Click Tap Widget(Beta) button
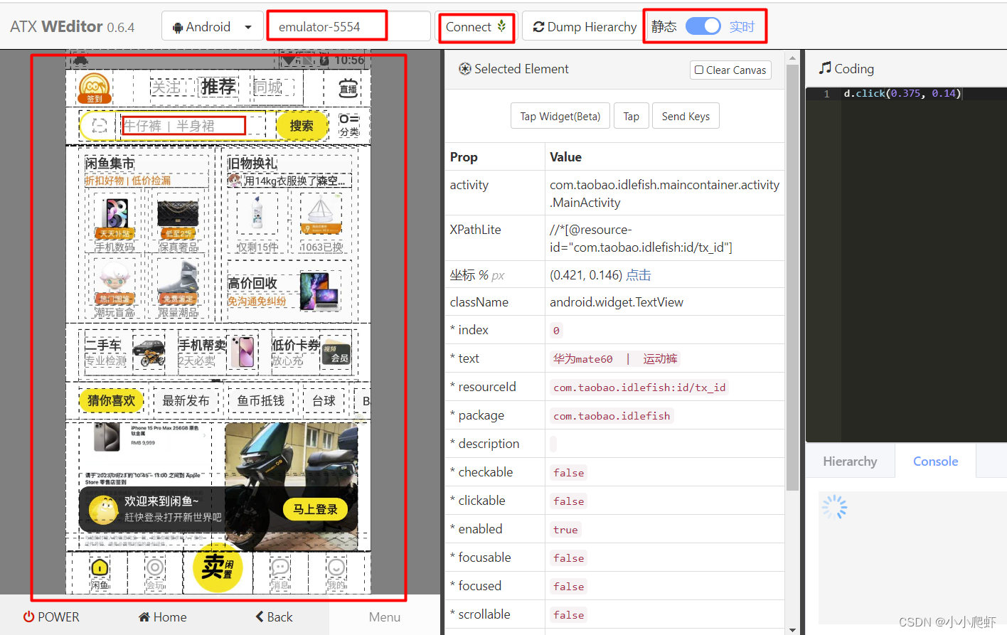The width and height of the screenshot is (1007, 635). (560, 116)
